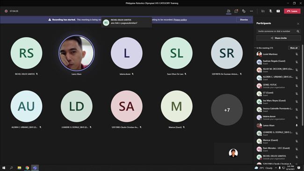Click RS avatar tile of Richel Delos Santos
304x171 pixels.
26,53
